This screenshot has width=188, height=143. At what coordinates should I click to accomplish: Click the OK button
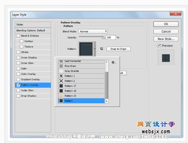166,24
